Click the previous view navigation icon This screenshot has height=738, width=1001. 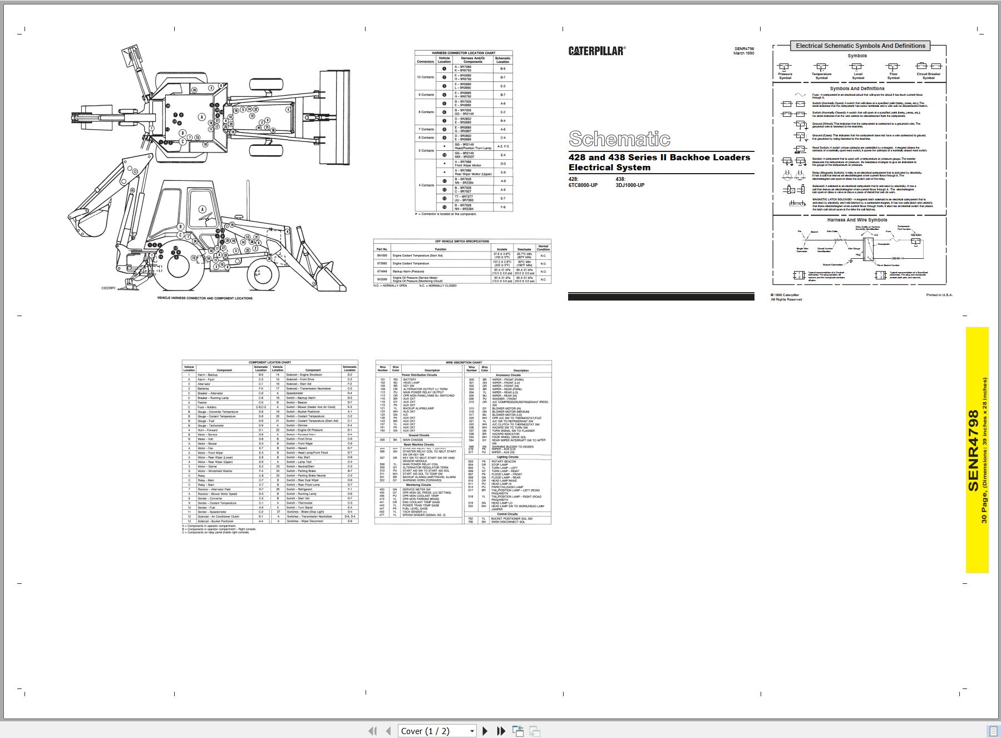pos(518,731)
